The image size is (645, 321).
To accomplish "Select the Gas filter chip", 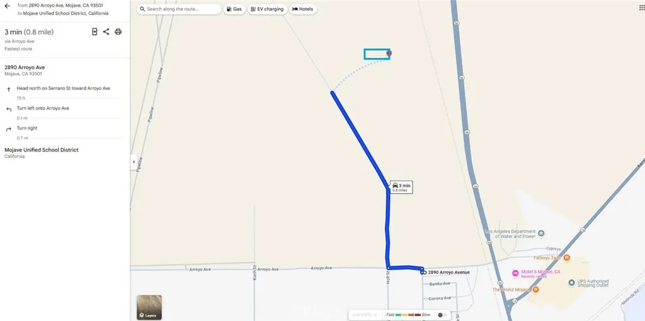I will tap(234, 9).
